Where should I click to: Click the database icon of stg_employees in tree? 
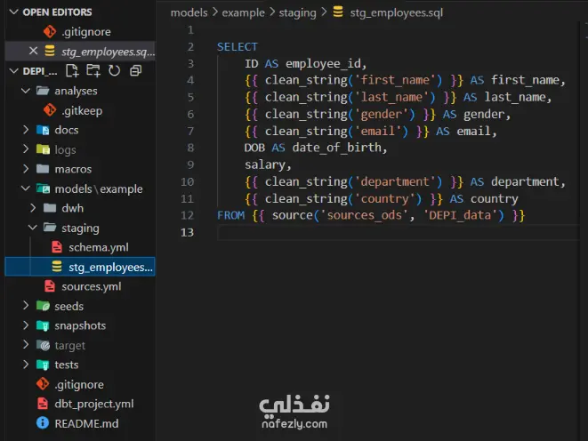click(x=57, y=267)
